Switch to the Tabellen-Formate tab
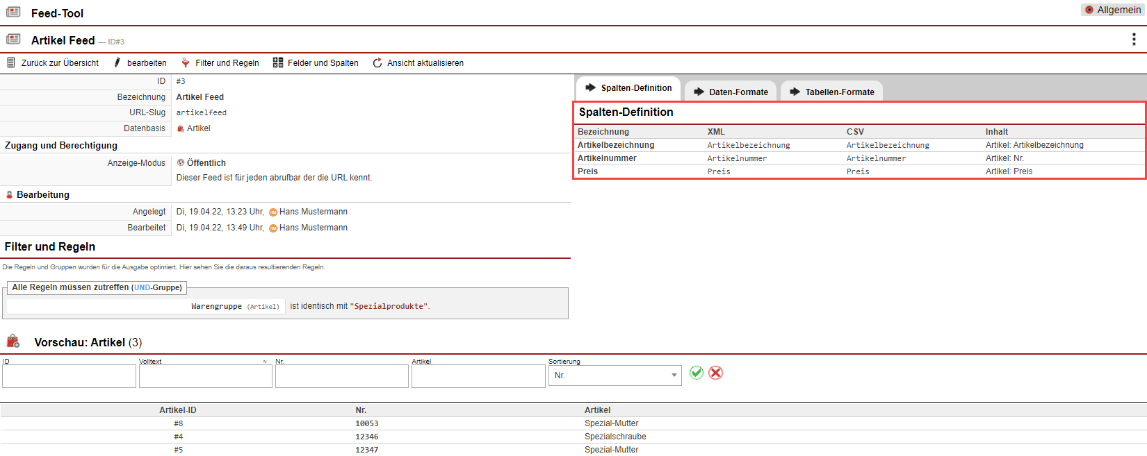Image resolution: width=1147 pixels, height=456 pixels. click(832, 92)
